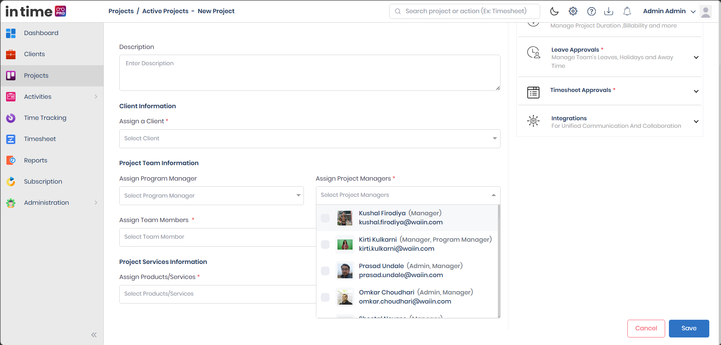Check Prasad Undale as project manager
The height and width of the screenshot is (345, 721).
coord(325,271)
